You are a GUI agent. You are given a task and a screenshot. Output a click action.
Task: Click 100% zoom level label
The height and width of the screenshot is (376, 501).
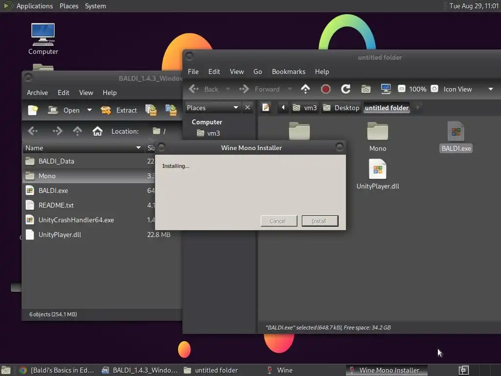418,89
